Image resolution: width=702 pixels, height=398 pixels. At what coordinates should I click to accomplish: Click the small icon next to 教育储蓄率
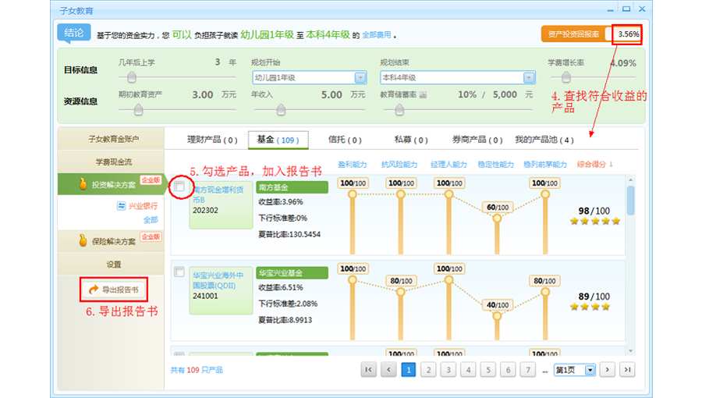(x=424, y=94)
